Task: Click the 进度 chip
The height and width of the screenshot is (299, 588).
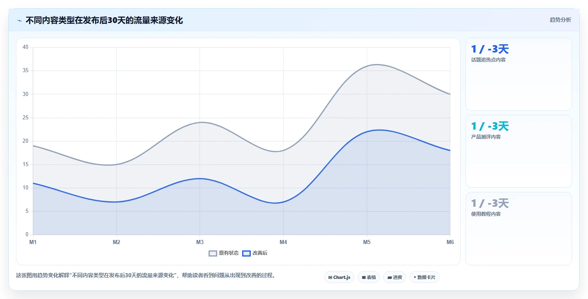Action: click(x=395, y=277)
